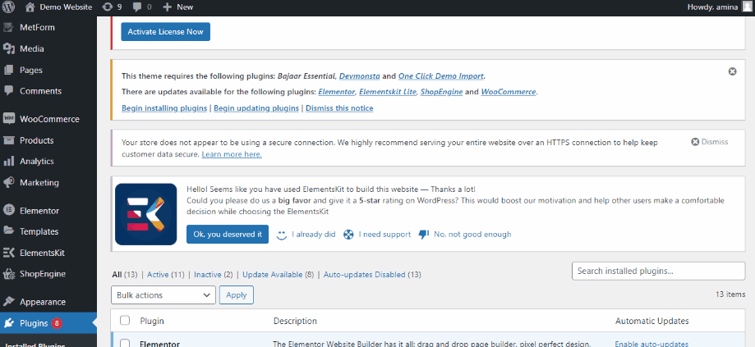Viewport: 755px width, 347px height.
Task: Click the lifebuoy support icon
Action: (x=348, y=235)
